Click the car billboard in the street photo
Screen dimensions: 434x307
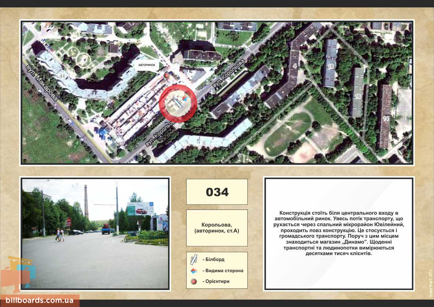tap(140, 209)
